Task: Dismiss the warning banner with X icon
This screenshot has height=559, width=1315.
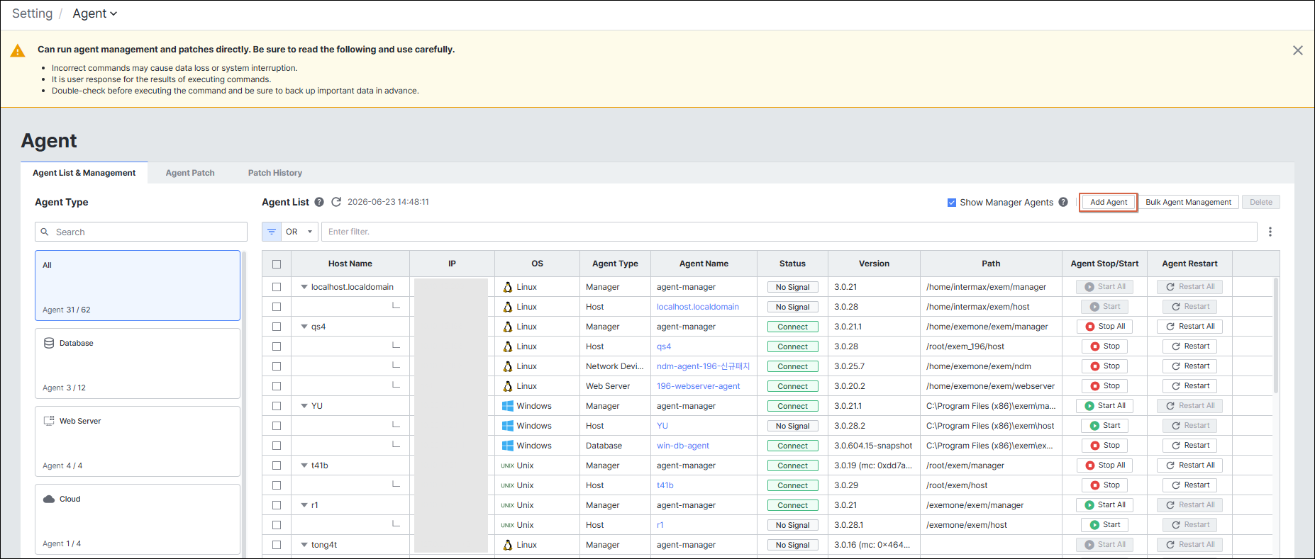Action: [1298, 50]
